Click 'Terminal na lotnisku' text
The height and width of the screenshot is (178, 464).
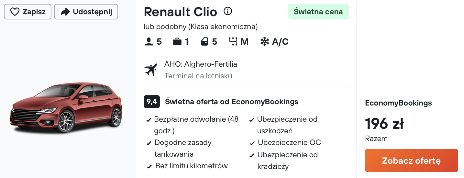point(198,76)
